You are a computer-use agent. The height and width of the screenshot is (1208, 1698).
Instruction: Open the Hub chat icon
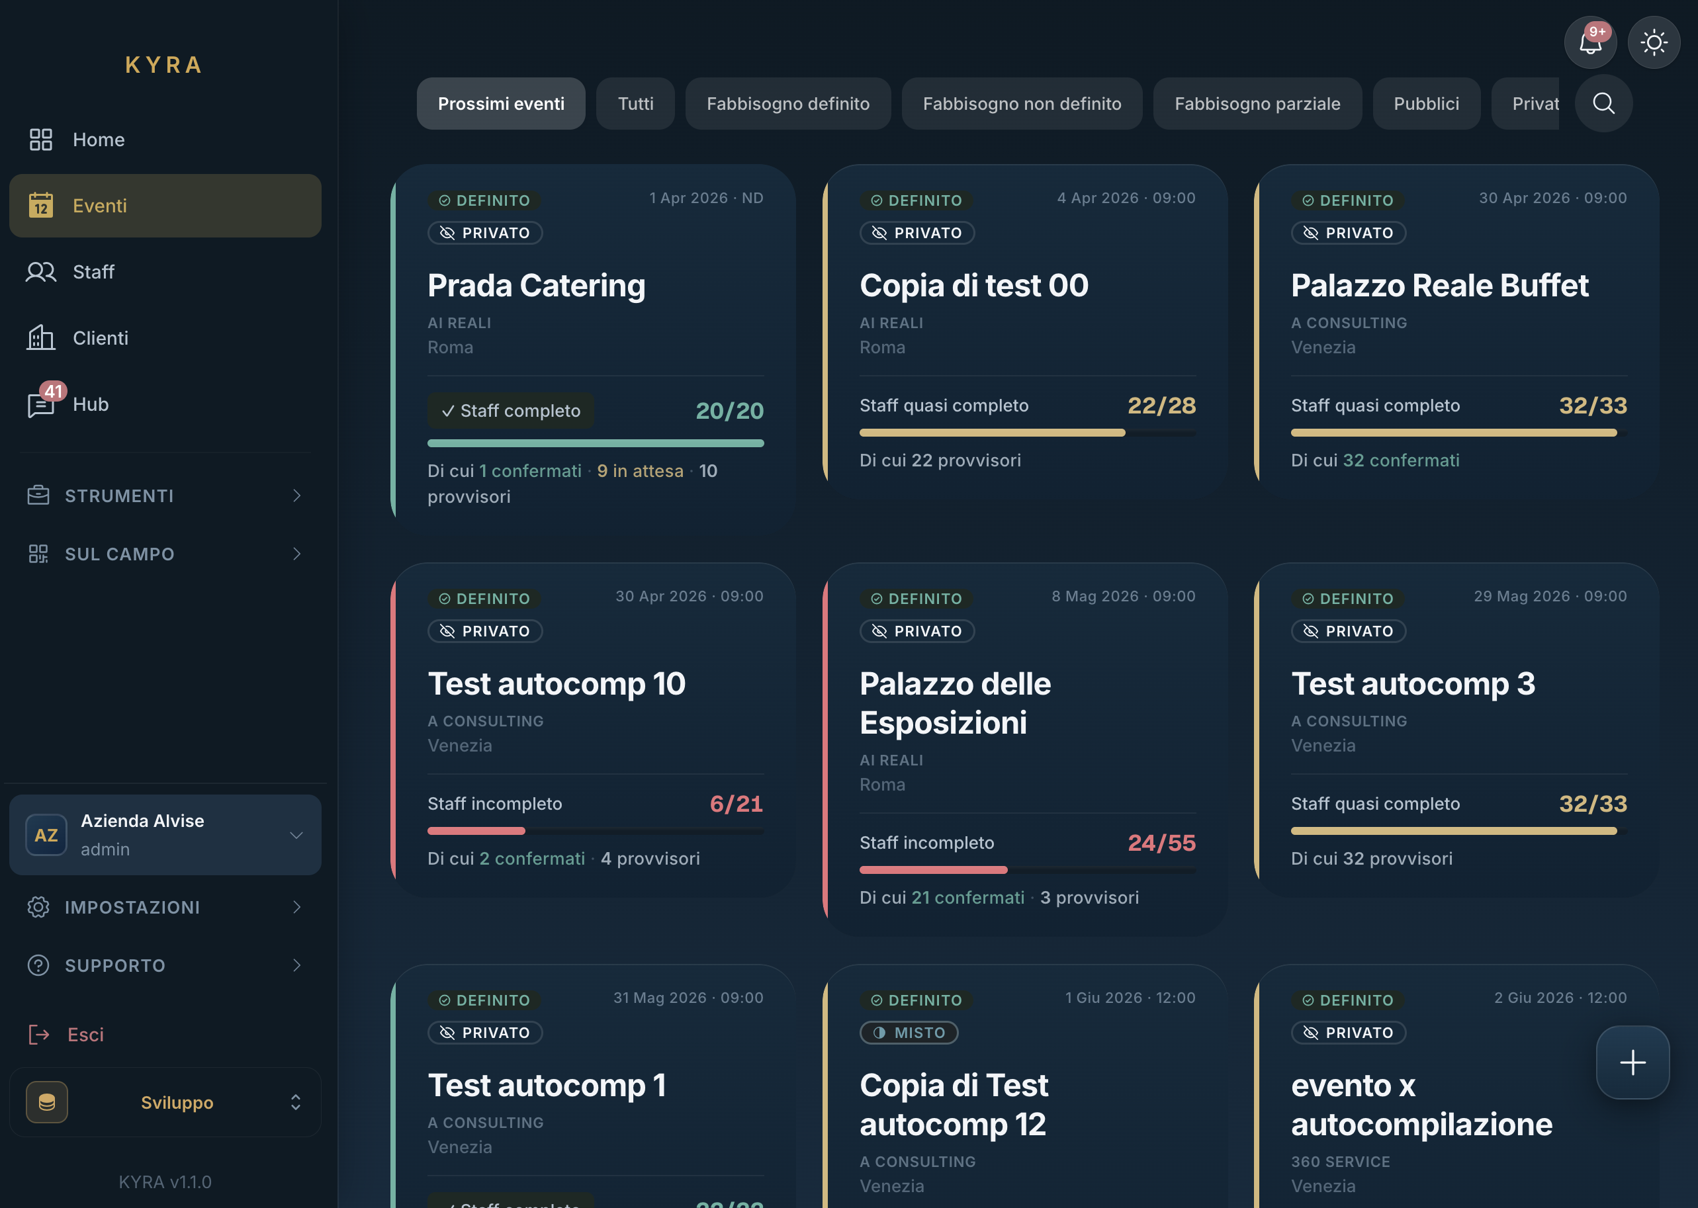(x=41, y=405)
